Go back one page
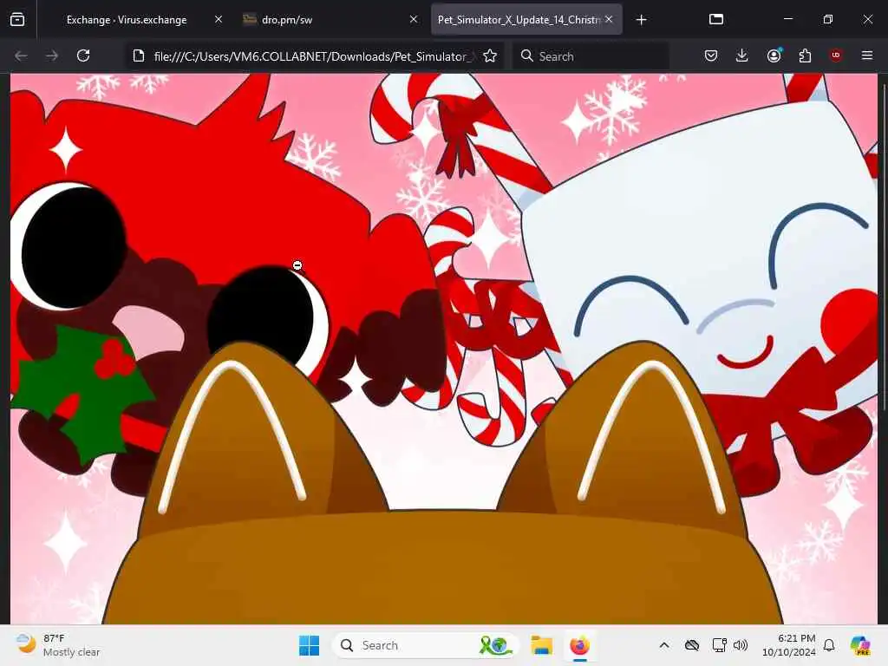The height and width of the screenshot is (666, 888). (21, 55)
